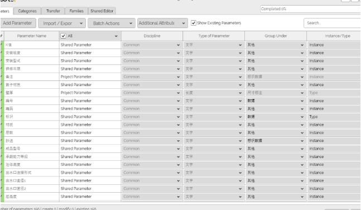The image size is (361, 210).
Task: Select the 出水口直径1 parameter name cell
Action: pyautogui.click(x=32, y=181)
